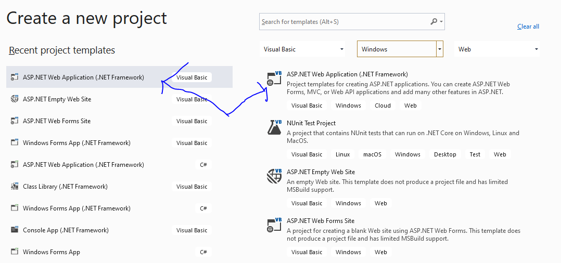Viewport: 561px width, 263px height.
Task: Select recent Windows Forms App (.NET Framework) Visual Basic text
Action: tap(76, 142)
